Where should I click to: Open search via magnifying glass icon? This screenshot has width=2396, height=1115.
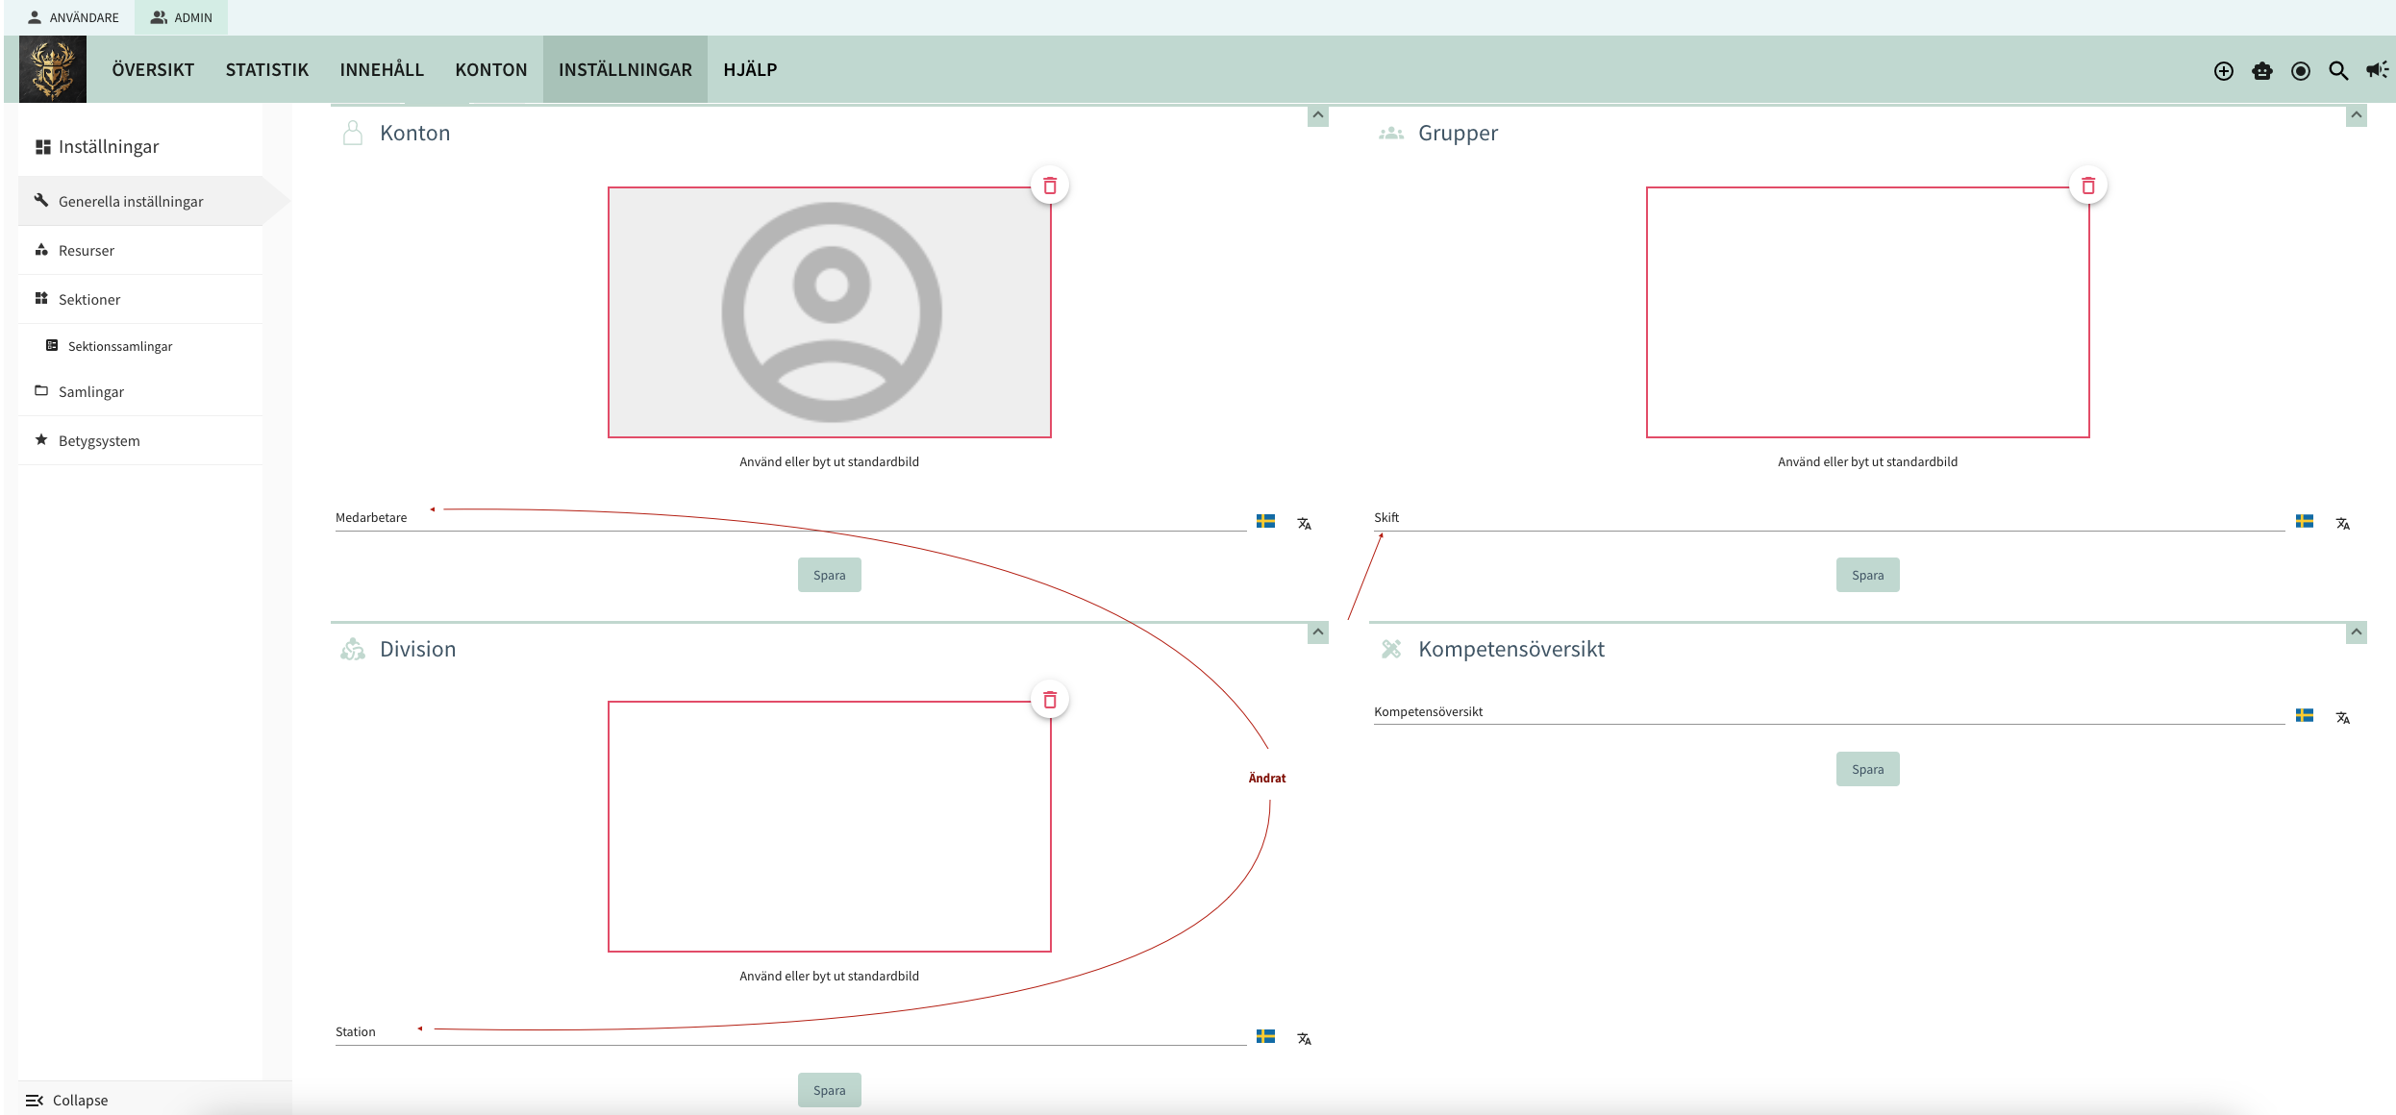tap(2338, 70)
